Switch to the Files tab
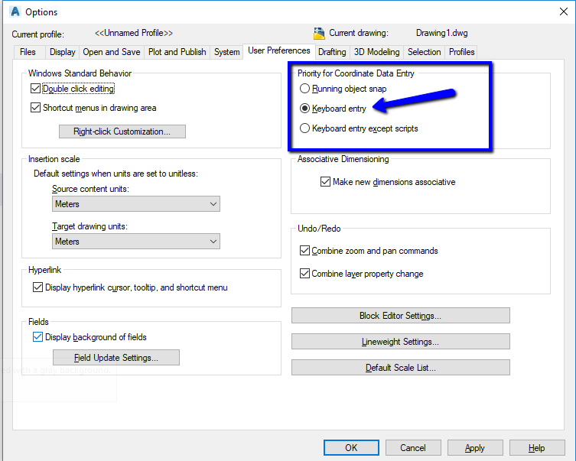Screen dimensions: 576x461 tap(28, 52)
